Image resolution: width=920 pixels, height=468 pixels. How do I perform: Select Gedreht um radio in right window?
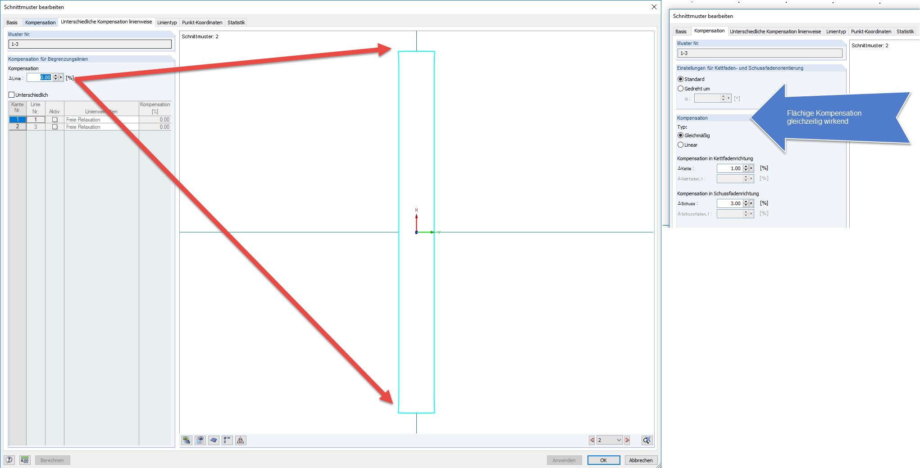click(x=680, y=89)
